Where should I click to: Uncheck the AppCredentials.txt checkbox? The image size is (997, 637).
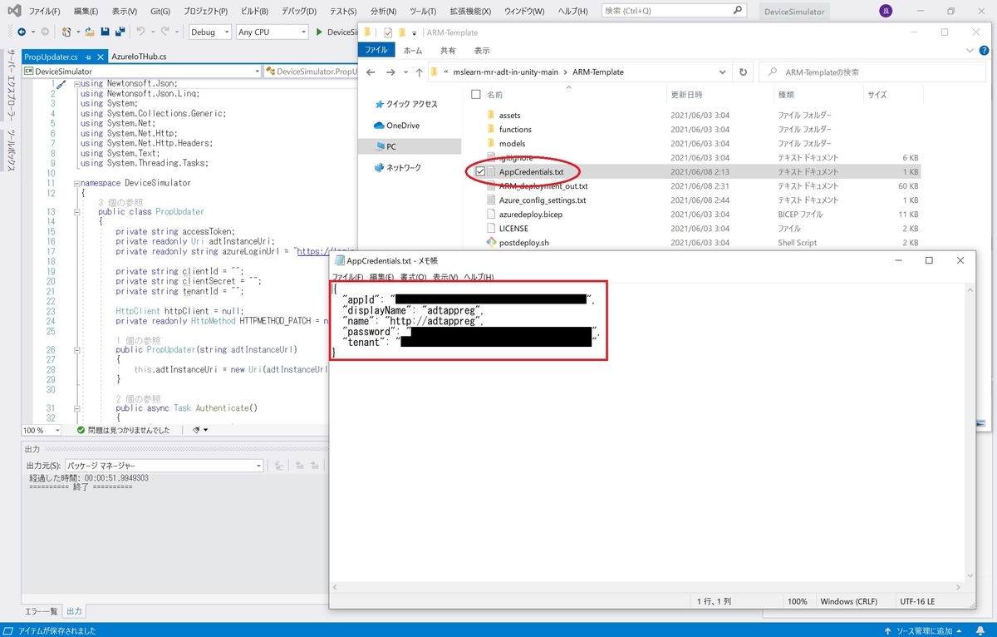(480, 171)
